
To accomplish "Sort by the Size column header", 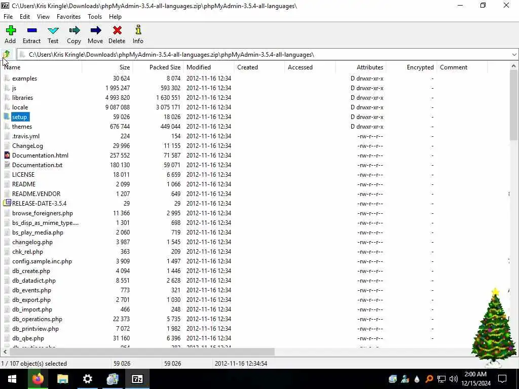I will click(107, 67).
